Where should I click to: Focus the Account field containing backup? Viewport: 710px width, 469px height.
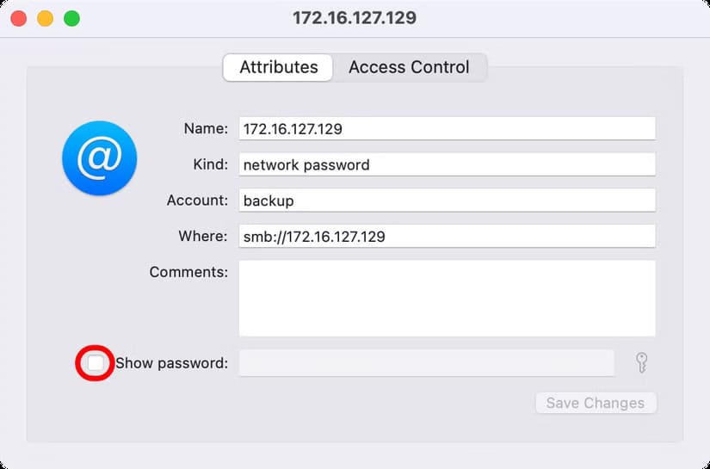[x=447, y=201]
